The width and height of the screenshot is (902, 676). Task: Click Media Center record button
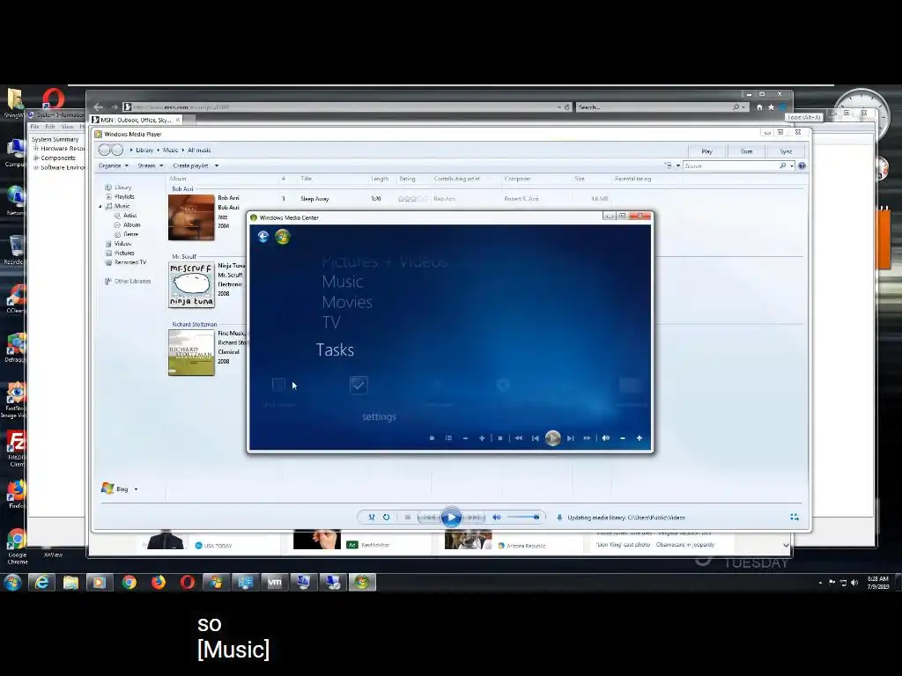click(432, 438)
